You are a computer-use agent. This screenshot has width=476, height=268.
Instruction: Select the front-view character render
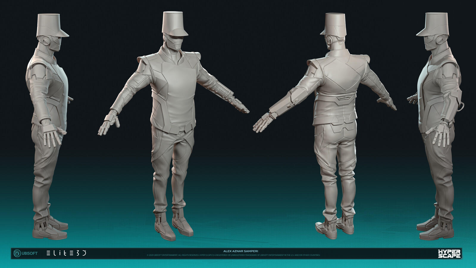(x=173, y=126)
